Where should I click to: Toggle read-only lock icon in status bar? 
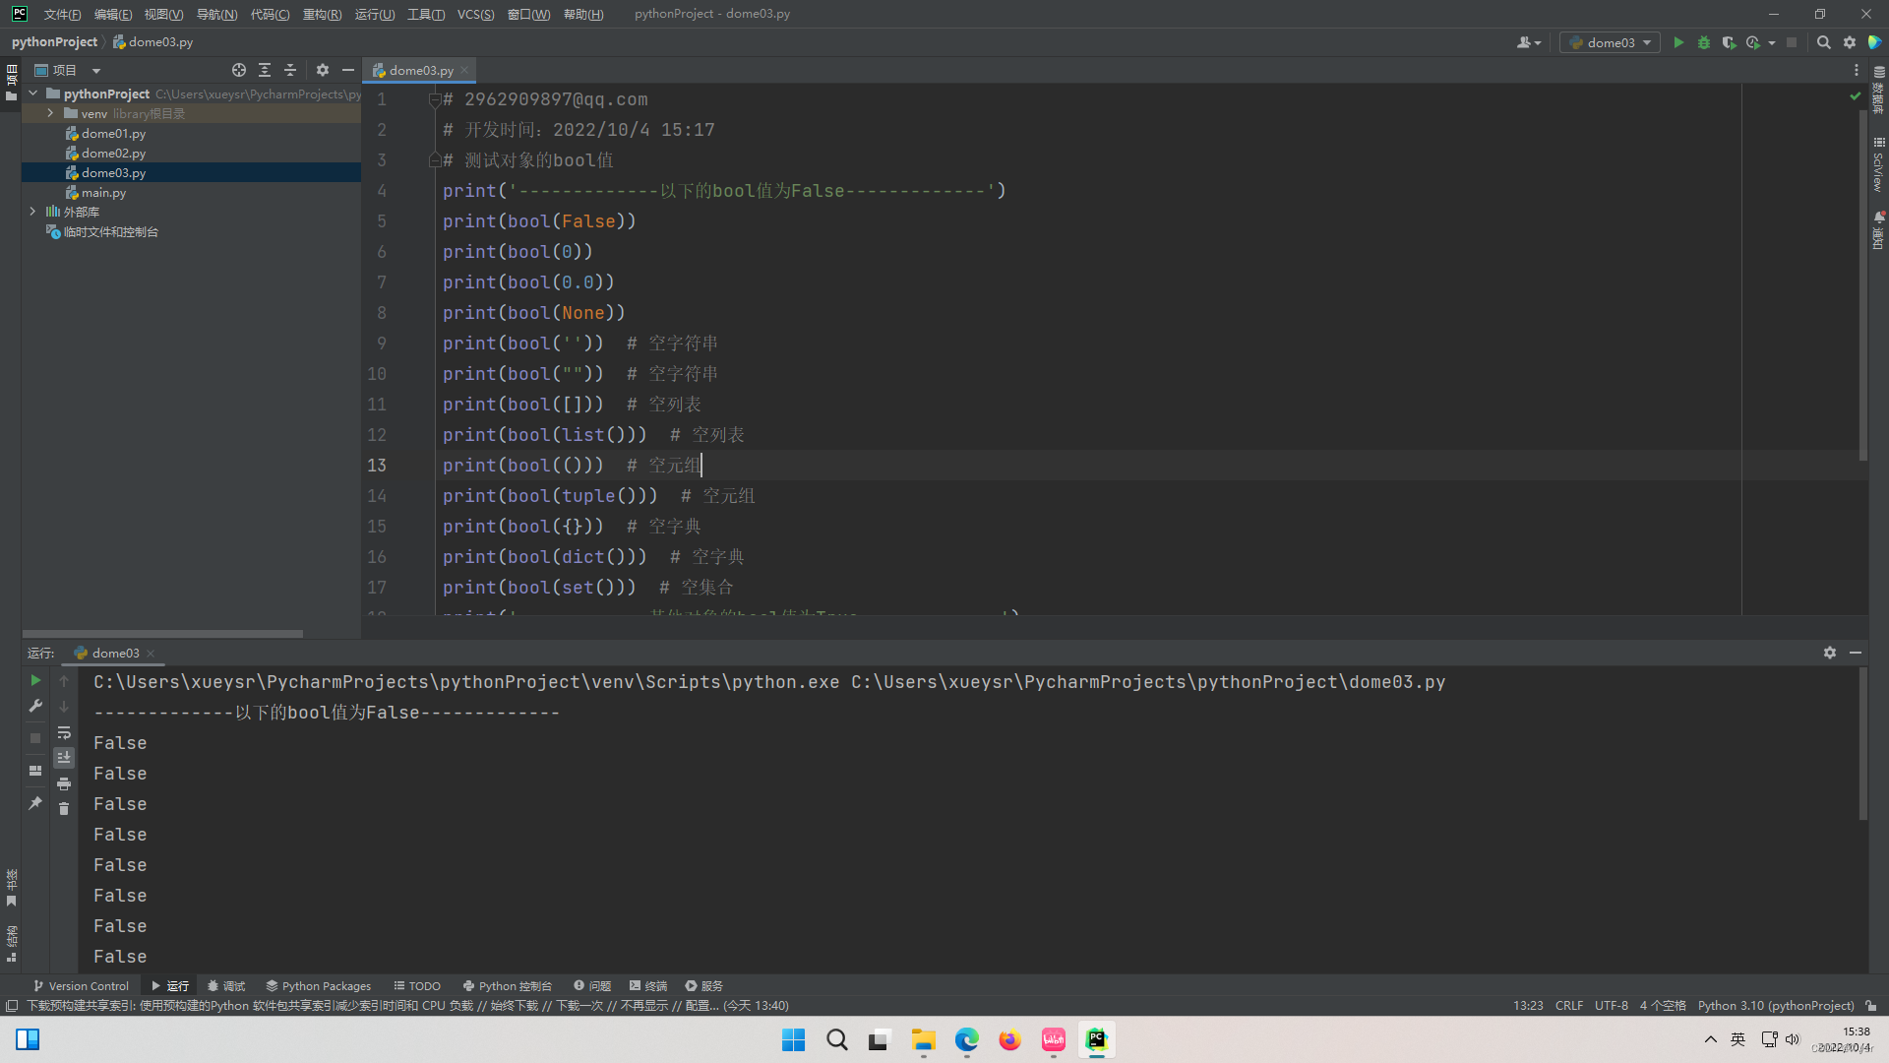1871,1005
